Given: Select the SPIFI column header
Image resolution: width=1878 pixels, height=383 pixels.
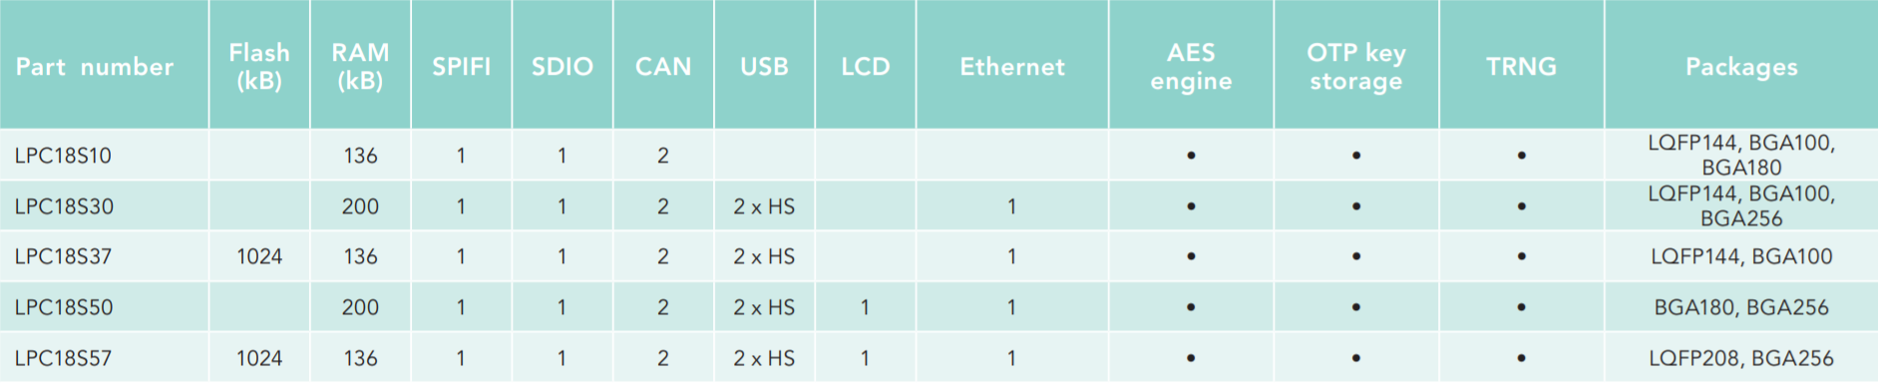Looking at the screenshot, I should tap(461, 67).
